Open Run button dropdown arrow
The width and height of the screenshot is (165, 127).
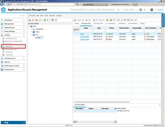[x=92, y=20]
